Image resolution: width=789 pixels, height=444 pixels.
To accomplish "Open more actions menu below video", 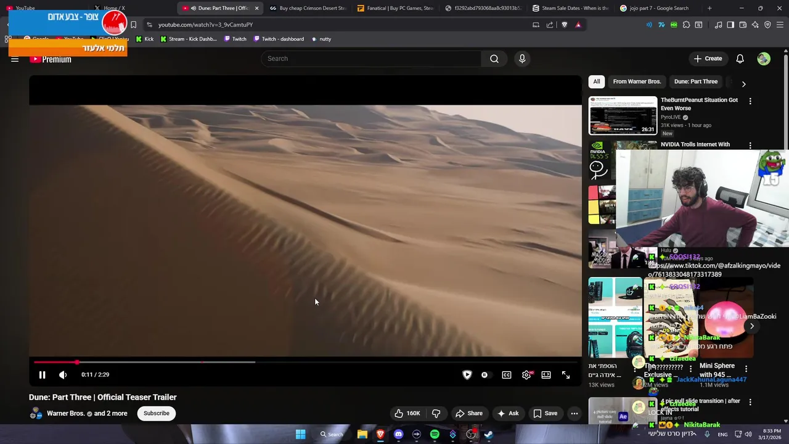I will (x=574, y=413).
